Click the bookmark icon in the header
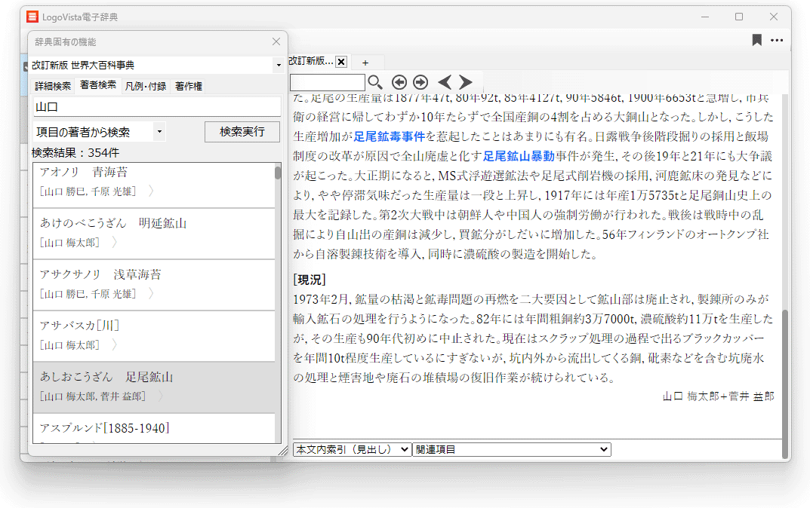The image size is (810, 508). pyautogui.click(x=756, y=41)
